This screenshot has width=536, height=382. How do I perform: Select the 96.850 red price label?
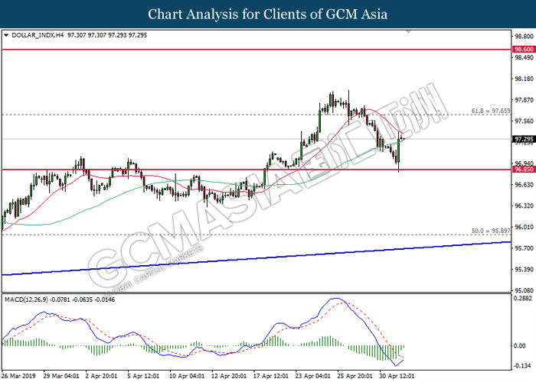524,169
